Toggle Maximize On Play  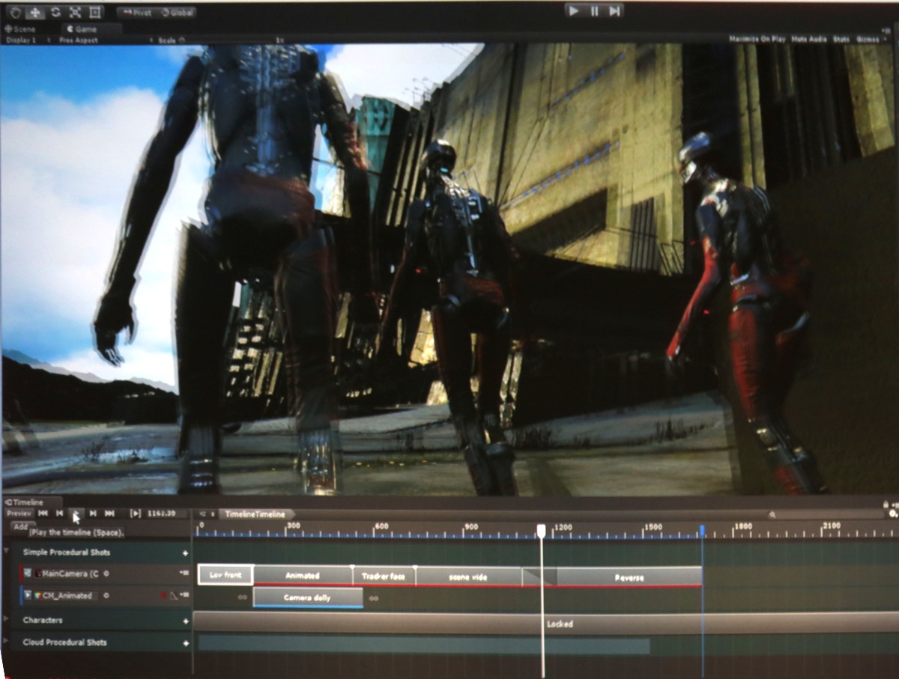tap(756, 39)
